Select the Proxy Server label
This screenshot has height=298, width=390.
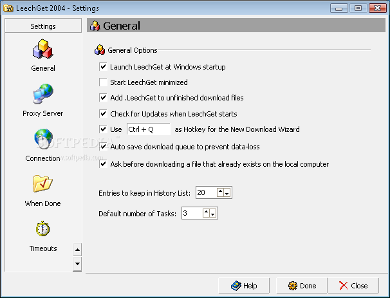coord(42,113)
